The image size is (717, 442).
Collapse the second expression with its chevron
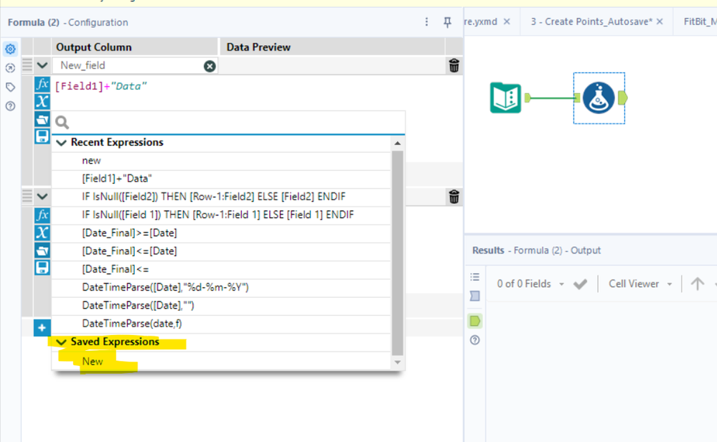pyautogui.click(x=42, y=197)
